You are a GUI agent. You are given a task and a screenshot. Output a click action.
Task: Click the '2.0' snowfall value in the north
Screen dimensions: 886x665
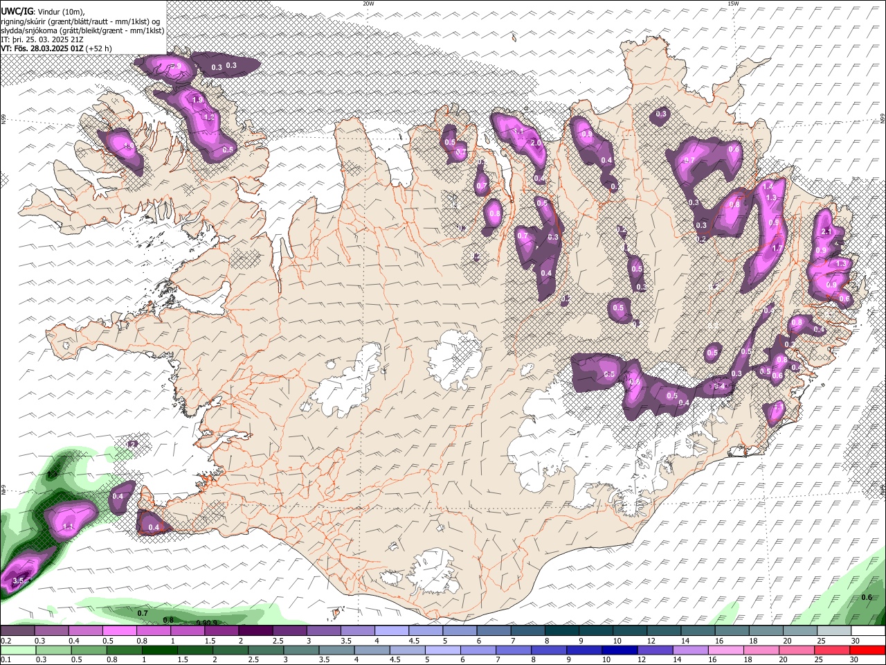pos(535,143)
